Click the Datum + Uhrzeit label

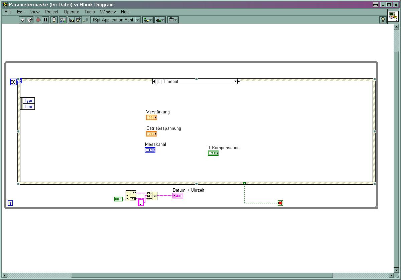tap(188, 190)
